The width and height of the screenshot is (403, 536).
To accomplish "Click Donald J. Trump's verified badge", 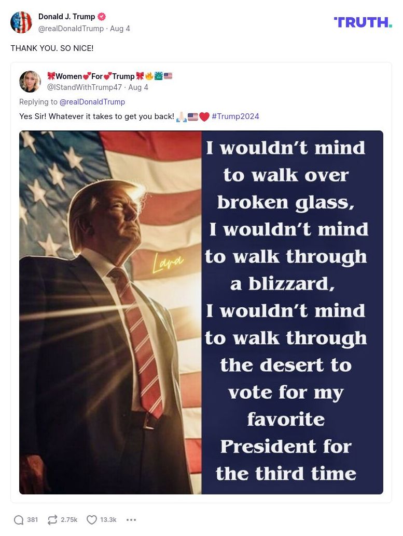I will 102,16.
